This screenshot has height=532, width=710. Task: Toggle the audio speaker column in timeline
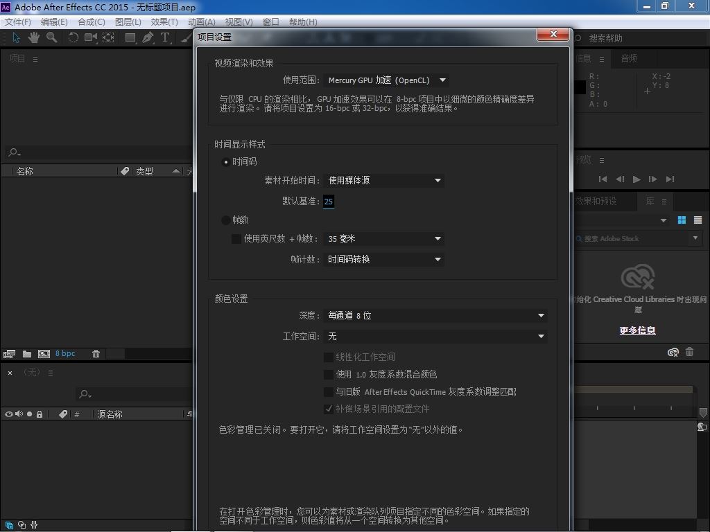(19, 414)
